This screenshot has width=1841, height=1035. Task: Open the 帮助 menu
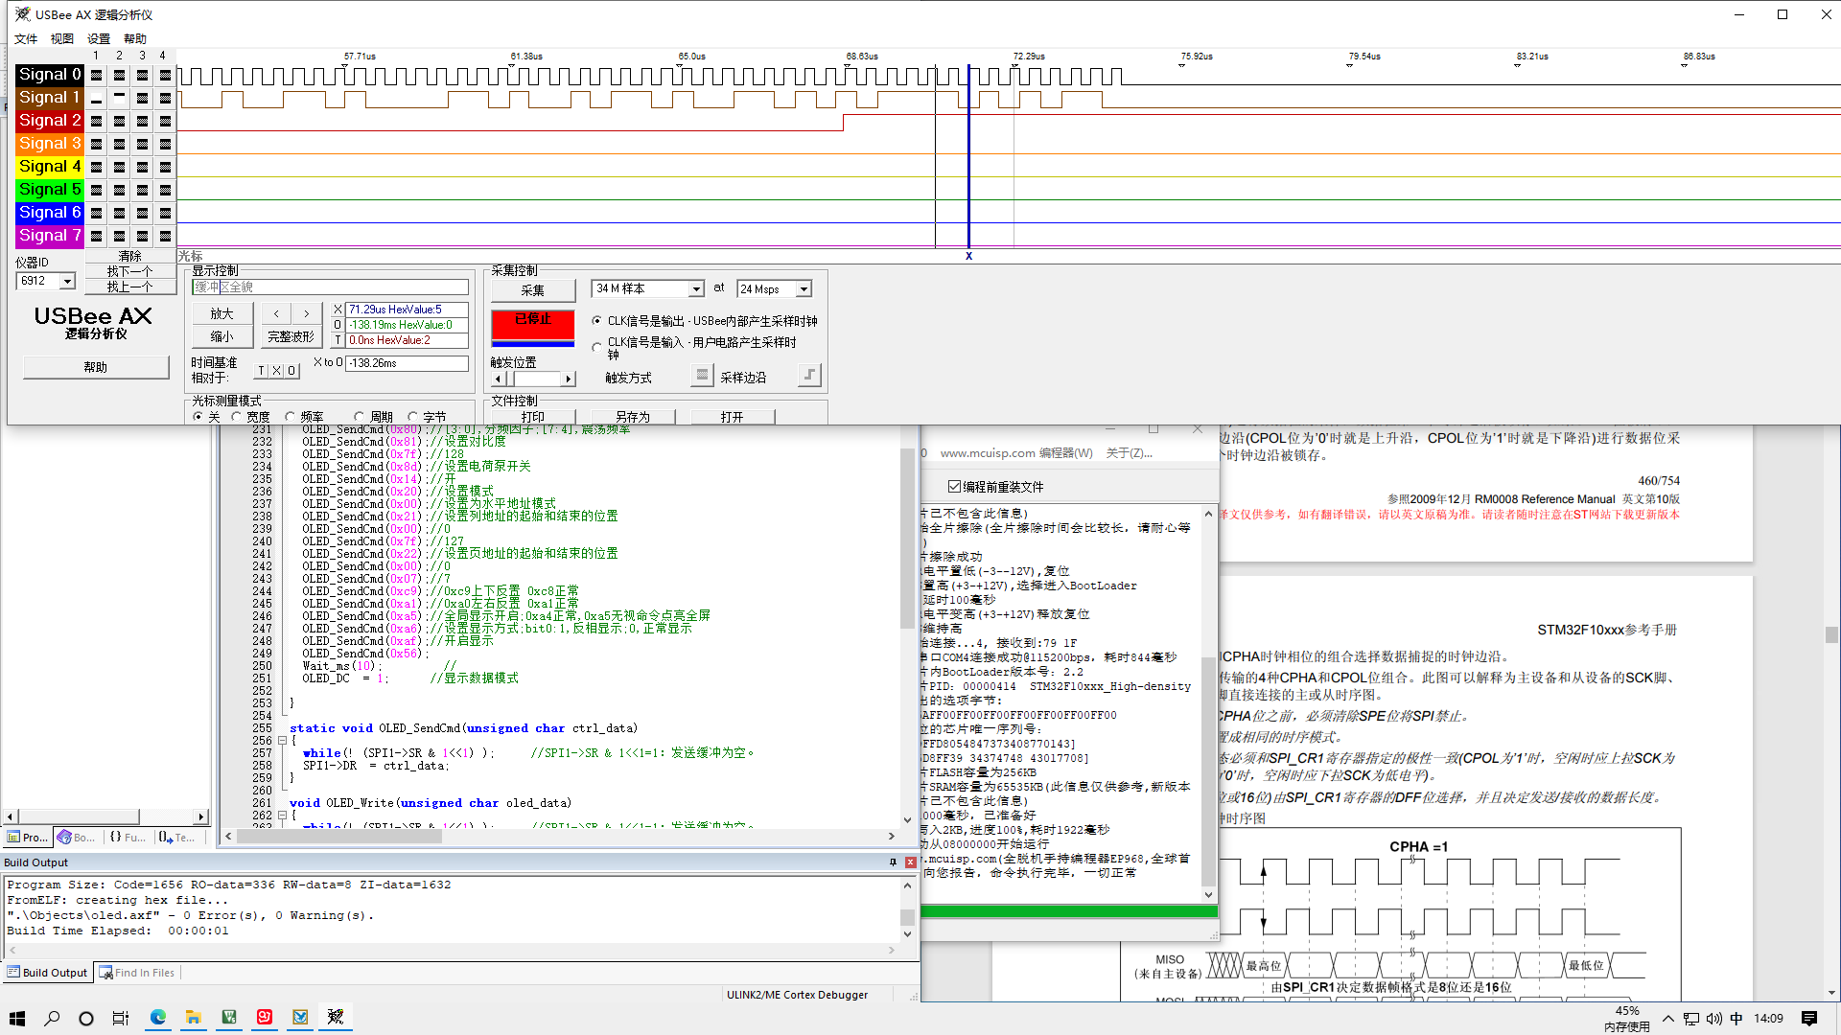(135, 39)
